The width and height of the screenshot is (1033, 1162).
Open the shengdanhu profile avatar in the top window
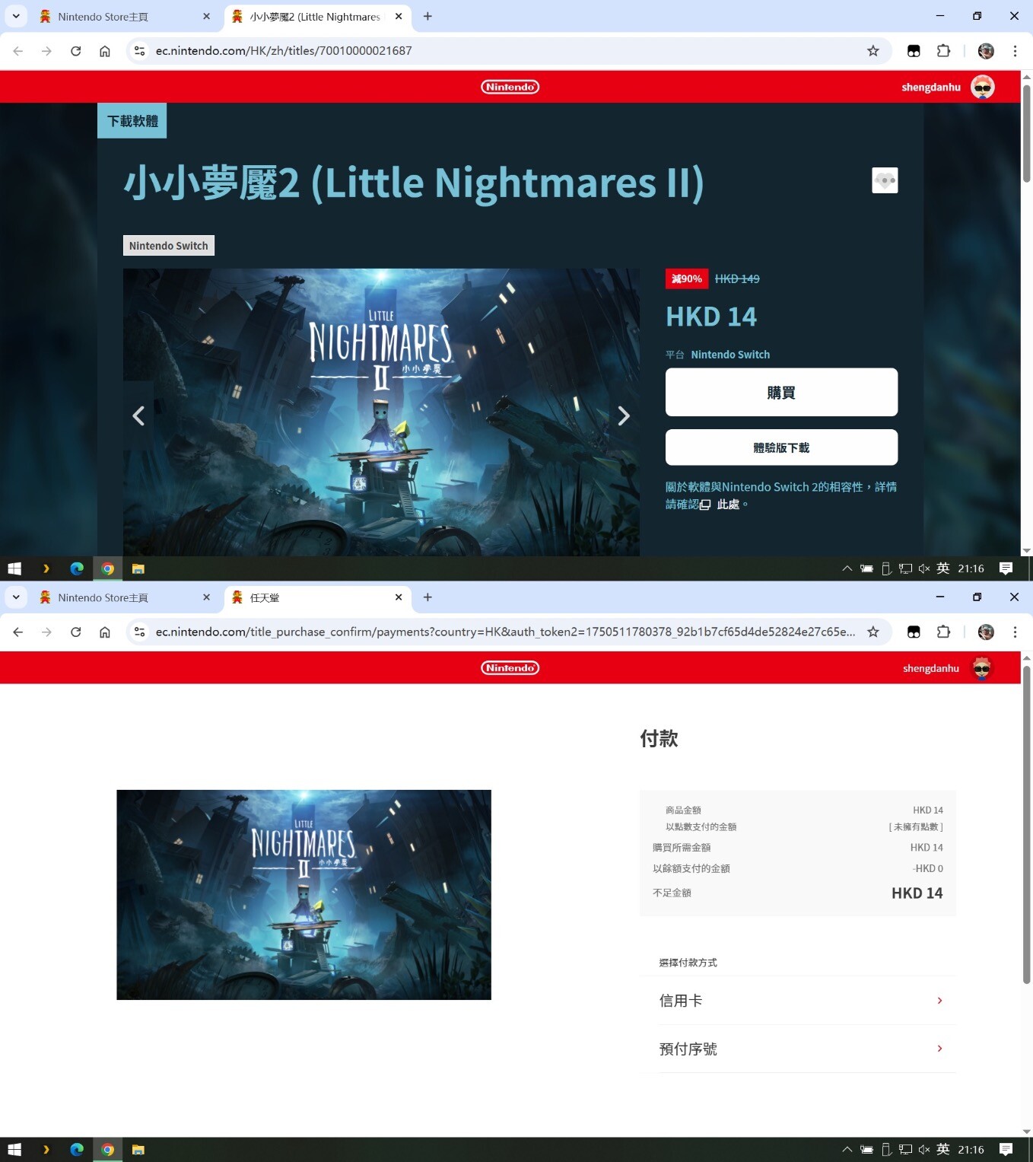[983, 87]
